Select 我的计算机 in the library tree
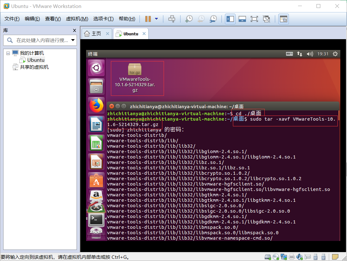 pos(32,53)
